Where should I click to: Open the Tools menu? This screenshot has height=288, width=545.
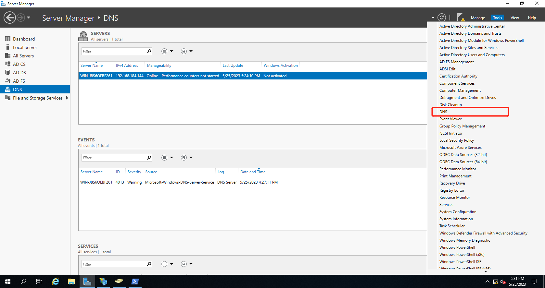click(497, 18)
